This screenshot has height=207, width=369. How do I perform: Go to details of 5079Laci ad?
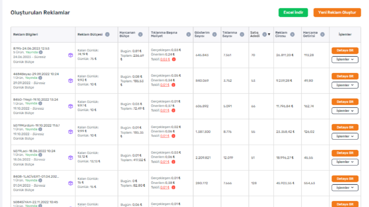click(345, 153)
